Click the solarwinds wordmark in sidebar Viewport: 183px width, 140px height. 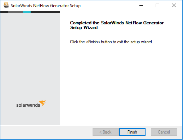click(28, 105)
